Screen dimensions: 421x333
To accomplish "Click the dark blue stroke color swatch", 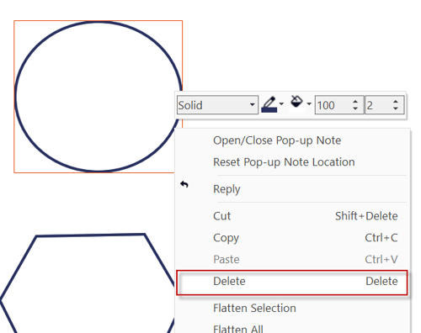I will [x=269, y=110].
